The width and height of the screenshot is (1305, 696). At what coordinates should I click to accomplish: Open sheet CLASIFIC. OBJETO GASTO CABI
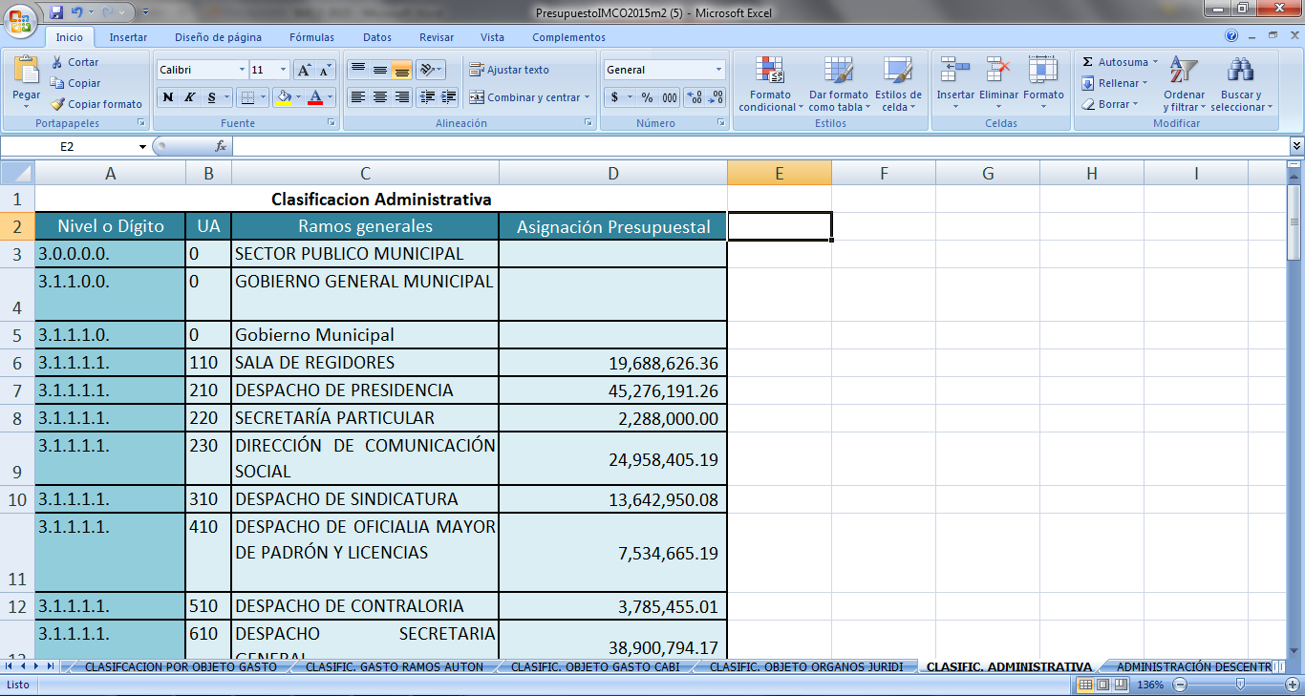[x=595, y=666]
